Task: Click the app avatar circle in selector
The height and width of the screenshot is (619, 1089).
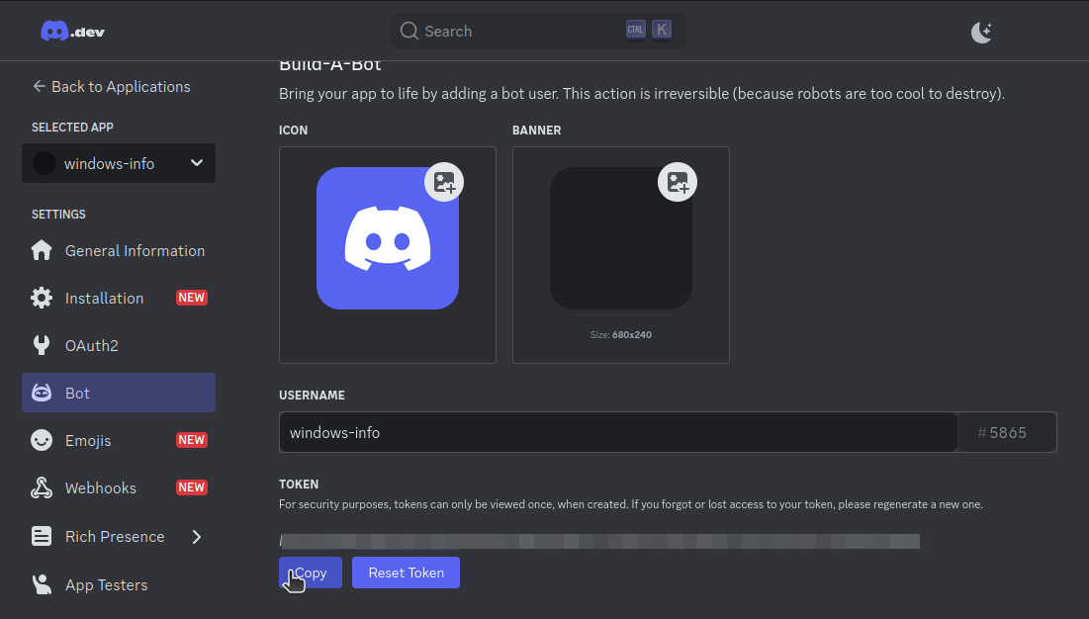Action: point(44,164)
